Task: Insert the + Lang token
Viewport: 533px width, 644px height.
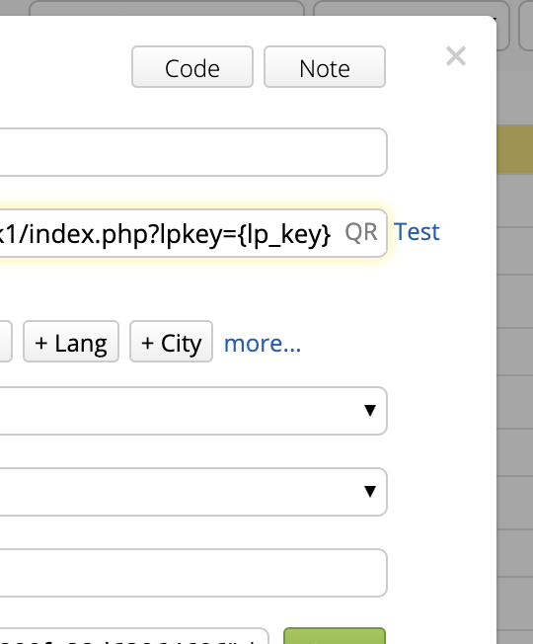Action: 71,342
